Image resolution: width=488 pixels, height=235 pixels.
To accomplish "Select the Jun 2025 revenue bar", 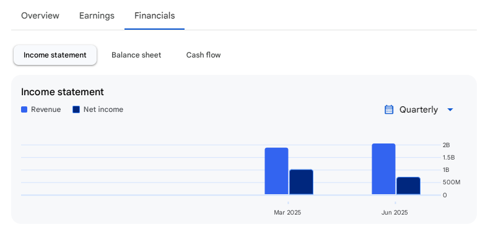I will click(x=384, y=169).
